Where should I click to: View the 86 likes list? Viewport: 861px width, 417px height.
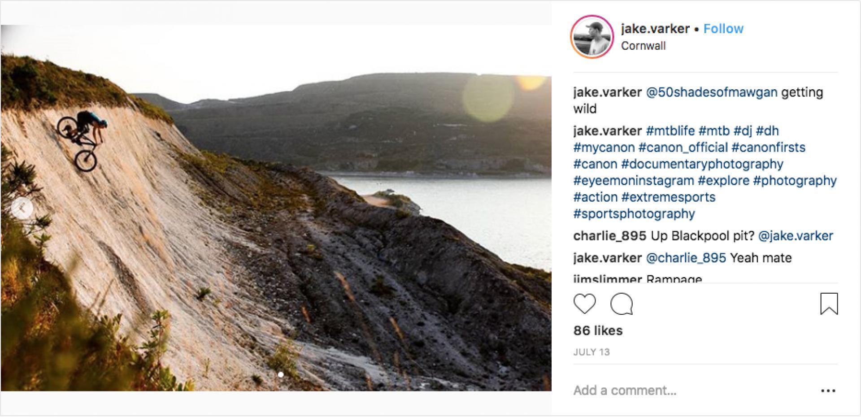pos(598,331)
